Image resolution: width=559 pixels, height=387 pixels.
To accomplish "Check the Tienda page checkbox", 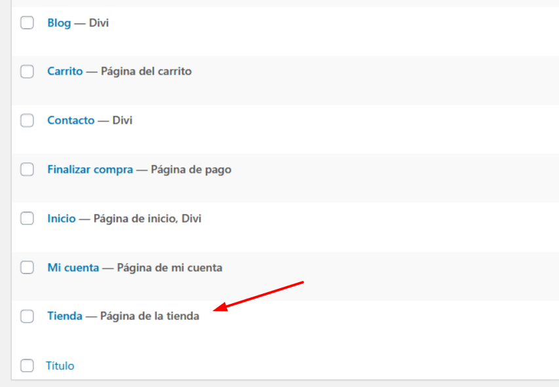I will tap(27, 316).
